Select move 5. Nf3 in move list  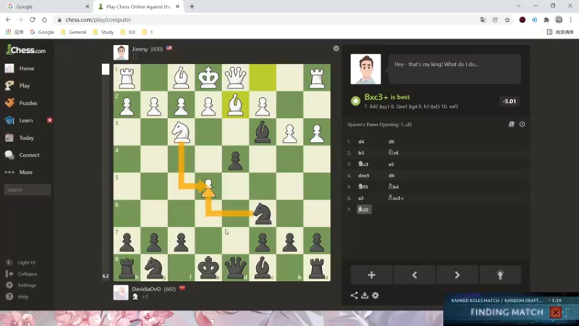coord(363,187)
